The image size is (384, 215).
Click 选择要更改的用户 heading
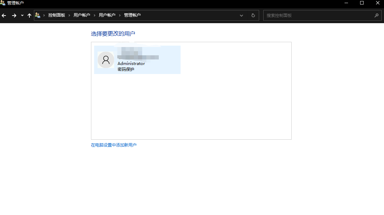(x=113, y=34)
